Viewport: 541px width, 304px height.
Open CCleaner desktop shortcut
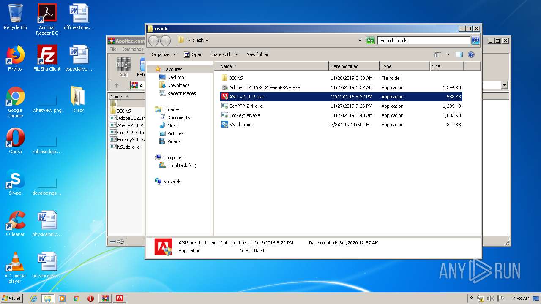click(15, 224)
